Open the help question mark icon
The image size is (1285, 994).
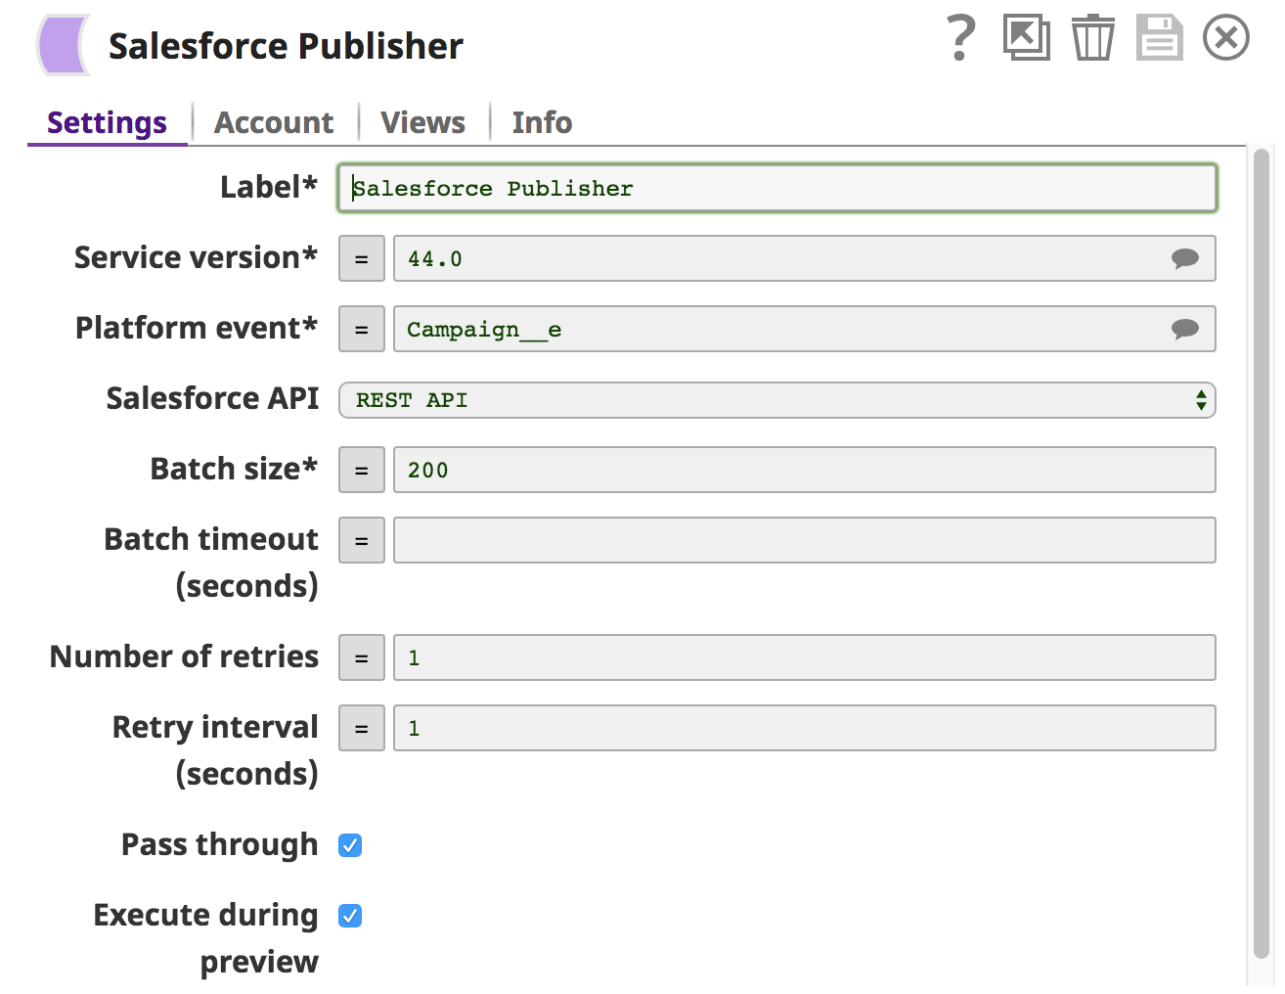(961, 39)
